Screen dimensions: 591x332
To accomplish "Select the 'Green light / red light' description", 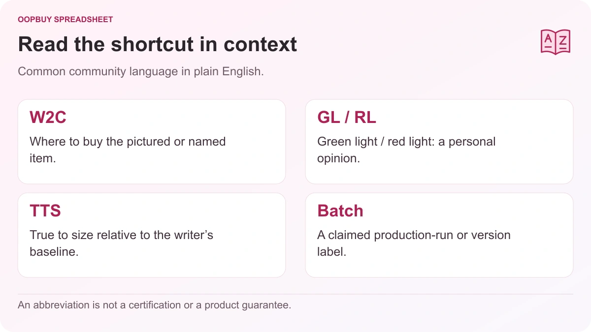I will click(x=406, y=150).
